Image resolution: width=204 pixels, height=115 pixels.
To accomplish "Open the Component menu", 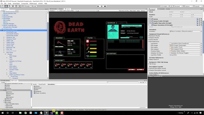I will pos(25,4).
